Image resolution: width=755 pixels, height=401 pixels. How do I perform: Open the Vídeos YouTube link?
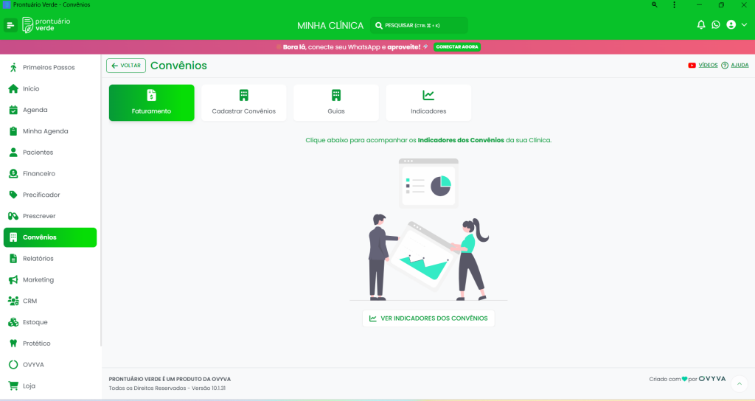coord(703,65)
